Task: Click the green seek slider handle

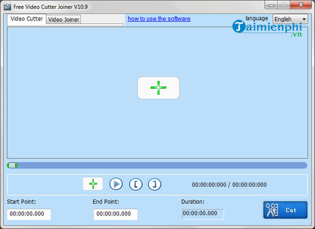Action: 12,165
